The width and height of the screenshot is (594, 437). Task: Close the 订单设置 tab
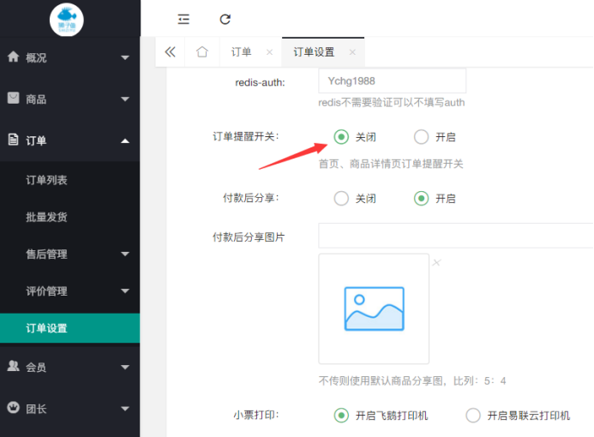click(x=352, y=52)
